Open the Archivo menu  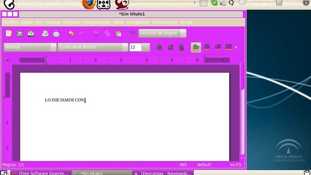click(11, 22)
